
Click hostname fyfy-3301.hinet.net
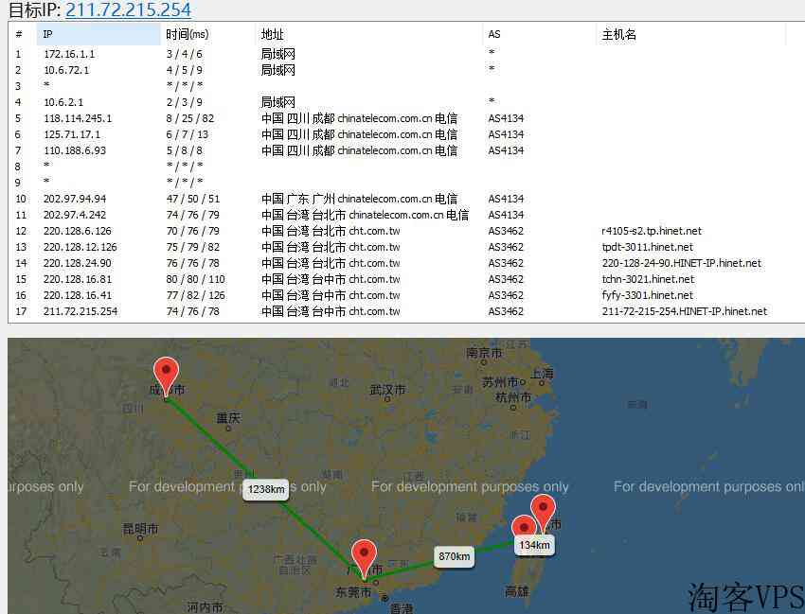click(648, 295)
